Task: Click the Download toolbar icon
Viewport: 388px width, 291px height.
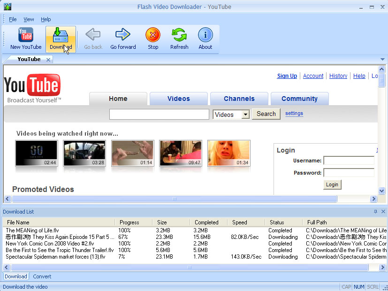Action: tap(61, 35)
